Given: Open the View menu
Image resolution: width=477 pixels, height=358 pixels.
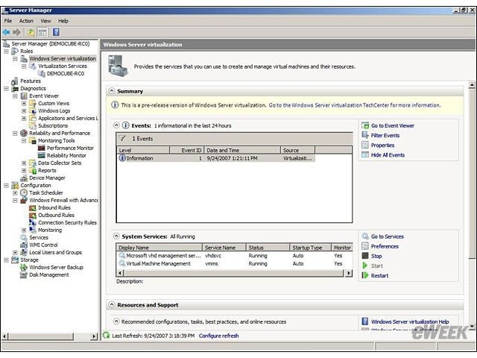Looking at the screenshot, I should click(46, 21).
